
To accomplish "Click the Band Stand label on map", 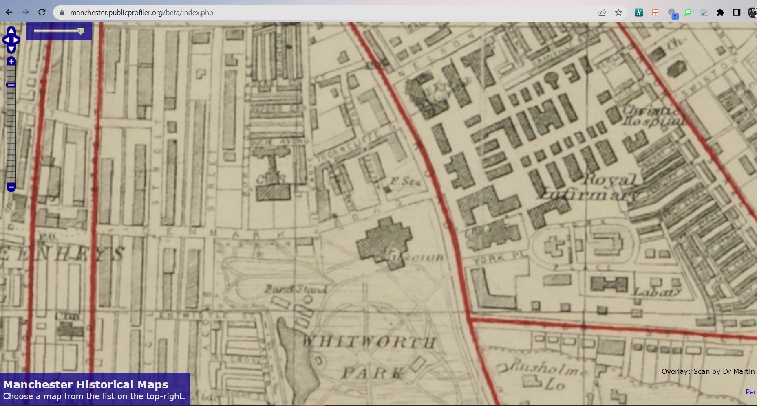I will click(296, 289).
